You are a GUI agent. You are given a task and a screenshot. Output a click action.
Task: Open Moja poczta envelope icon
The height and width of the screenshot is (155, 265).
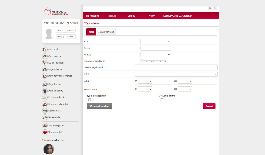click(45, 56)
